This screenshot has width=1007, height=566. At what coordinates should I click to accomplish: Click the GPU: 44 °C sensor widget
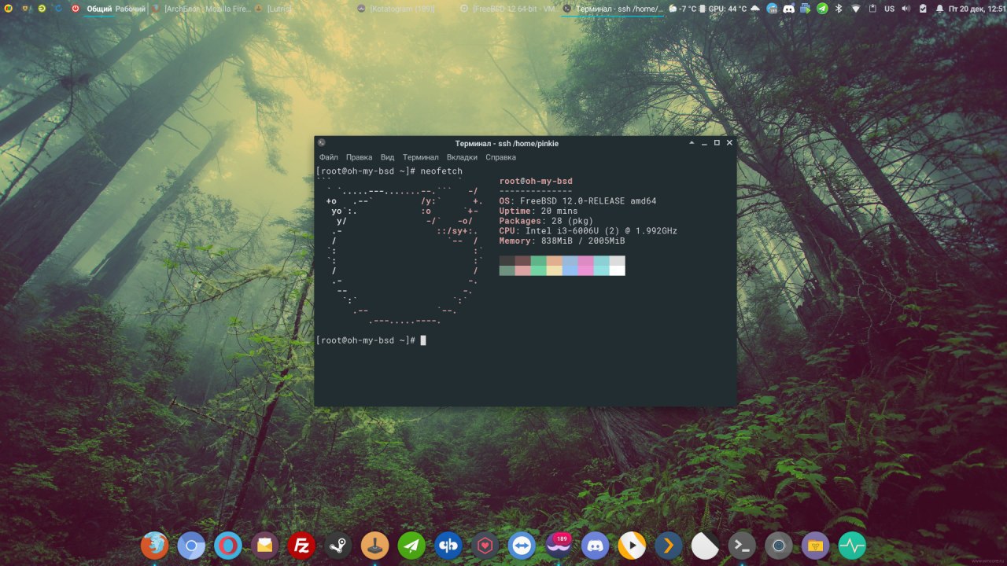tap(724, 9)
